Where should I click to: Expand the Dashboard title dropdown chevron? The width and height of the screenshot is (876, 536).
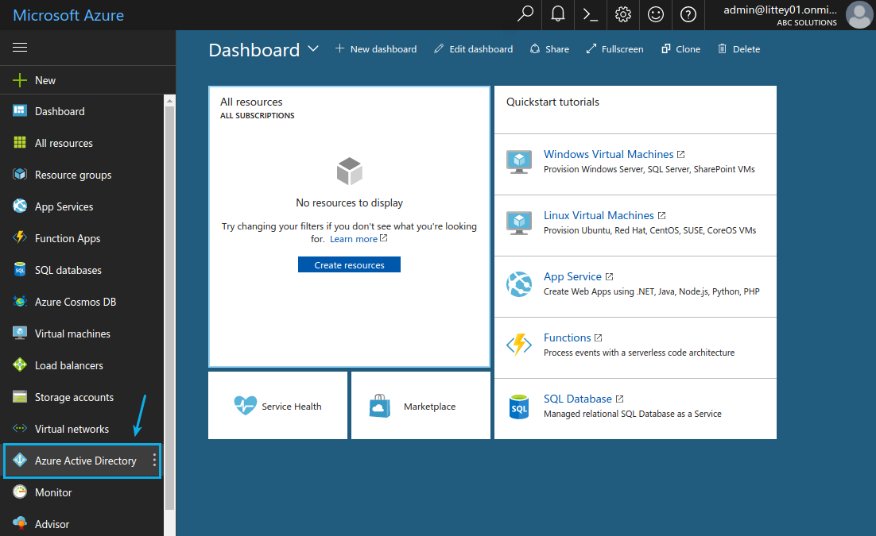click(x=313, y=48)
